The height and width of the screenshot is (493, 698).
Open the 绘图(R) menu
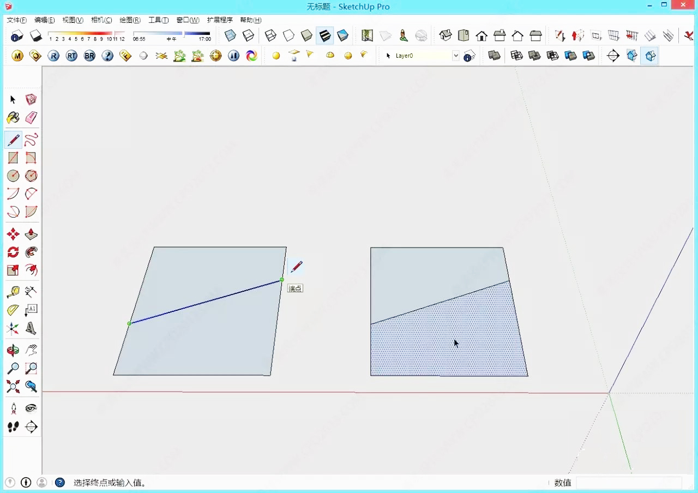pyautogui.click(x=130, y=20)
